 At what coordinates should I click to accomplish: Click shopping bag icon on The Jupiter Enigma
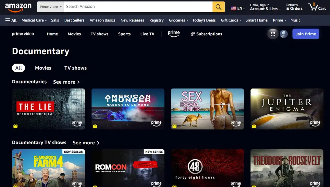pos(254,126)
